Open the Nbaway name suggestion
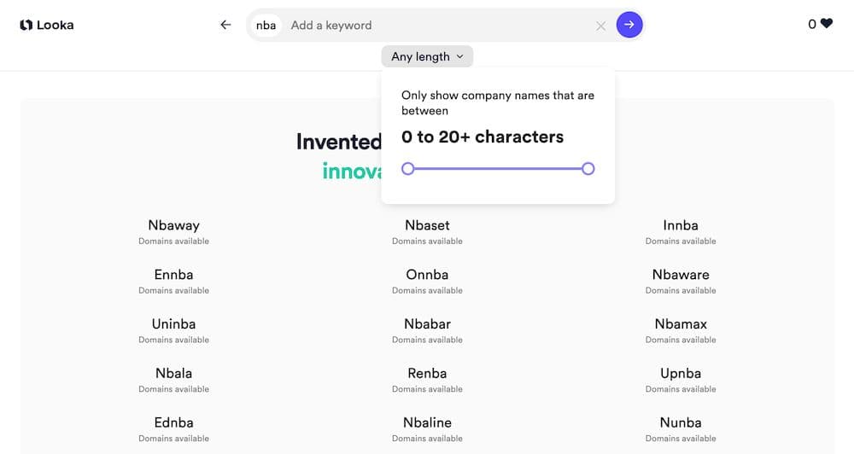 click(173, 225)
